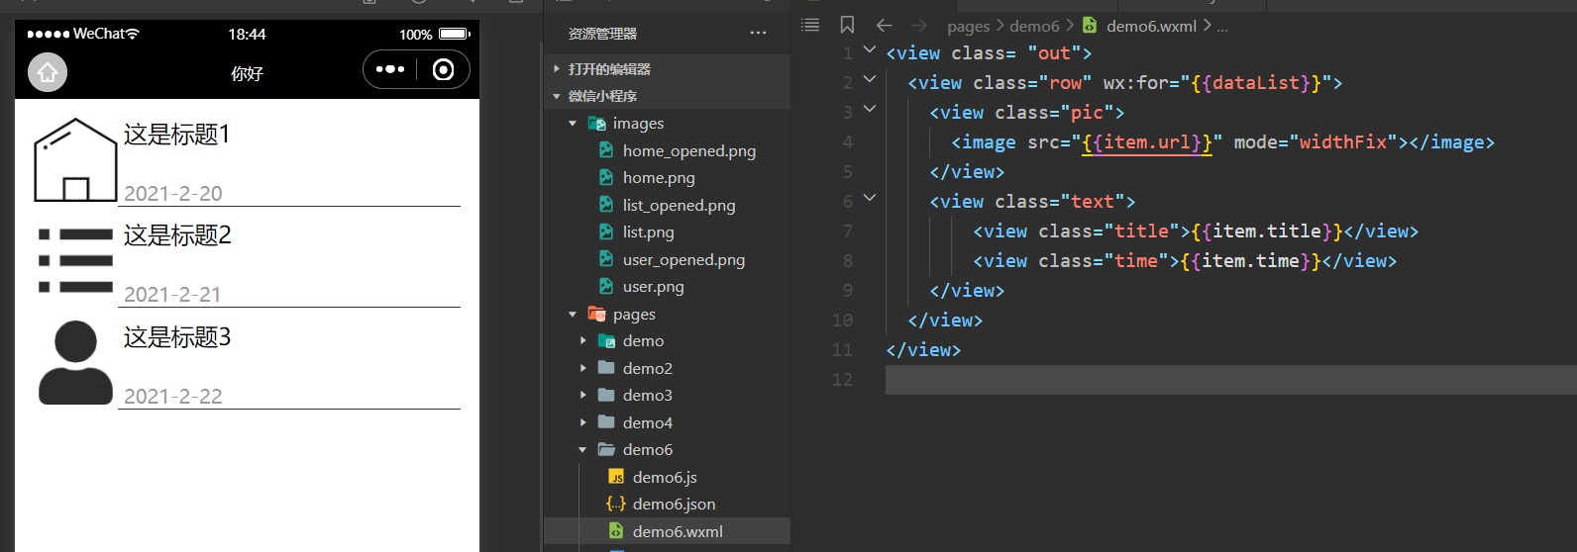Click the 资源管理器 panel title
The width and height of the screenshot is (1577, 552).
[x=602, y=34]
